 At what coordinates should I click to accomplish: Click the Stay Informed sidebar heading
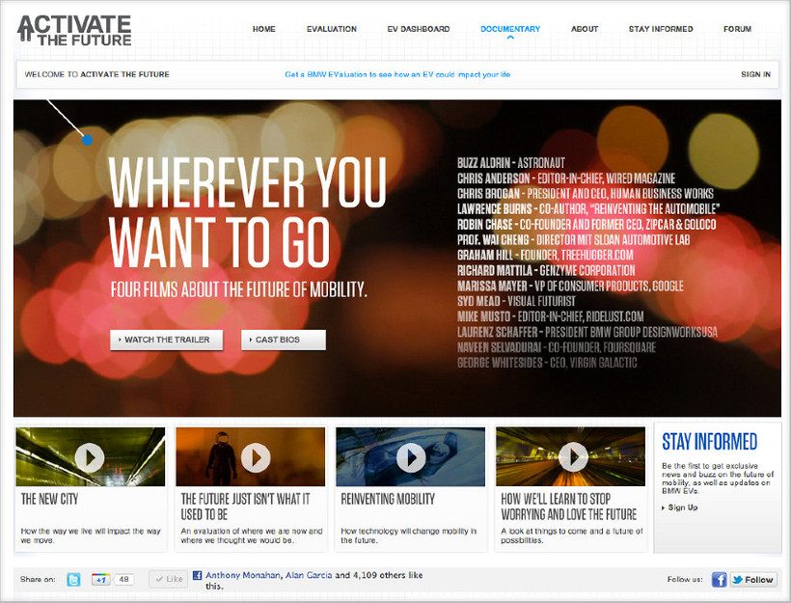[x=709, y=442]
